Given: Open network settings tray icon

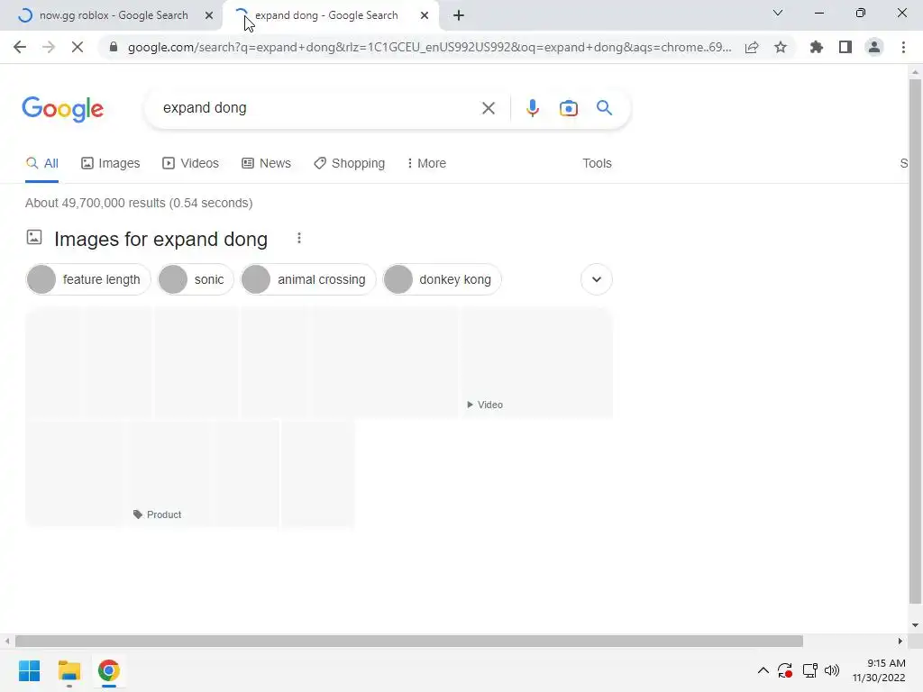Looking at the screenshot, I should tap(810, 670).
